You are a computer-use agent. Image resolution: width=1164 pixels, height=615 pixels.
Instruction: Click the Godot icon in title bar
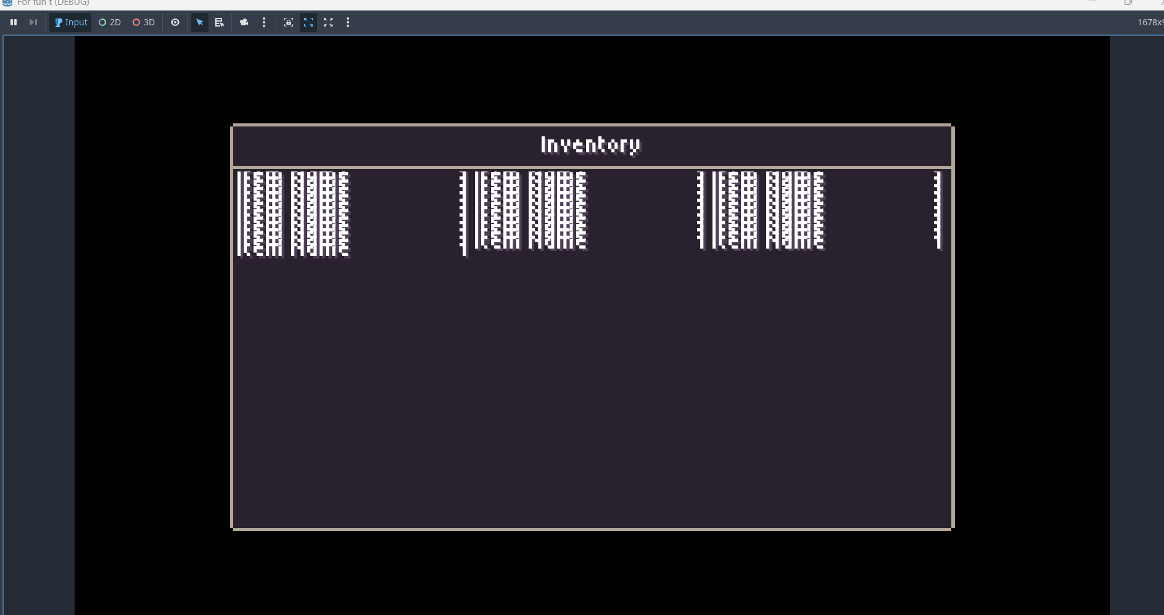(x=7, y=3)
